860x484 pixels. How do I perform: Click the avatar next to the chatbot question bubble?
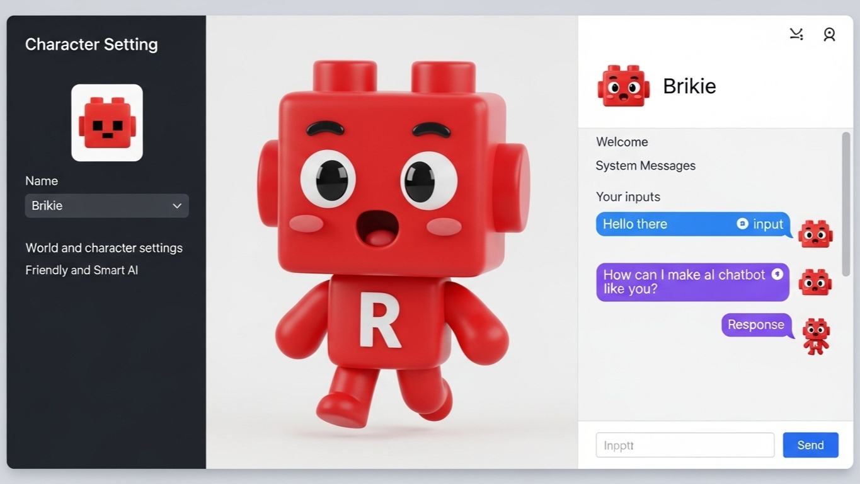point(815,282)
